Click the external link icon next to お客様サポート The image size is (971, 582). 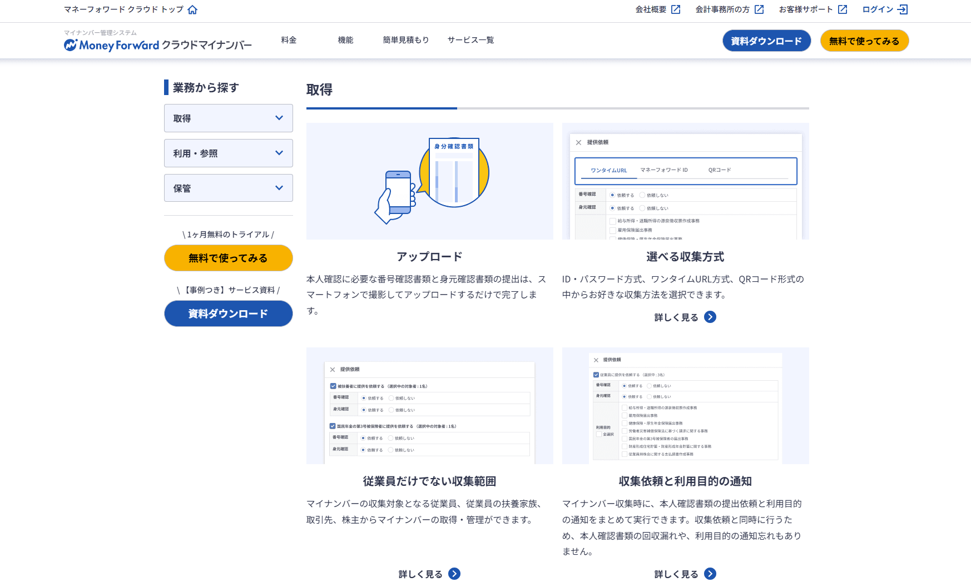point(843,9)
